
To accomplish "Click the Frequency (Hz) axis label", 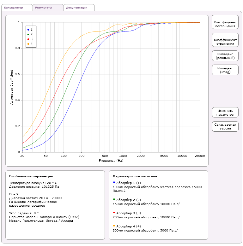I will [111, 160].
